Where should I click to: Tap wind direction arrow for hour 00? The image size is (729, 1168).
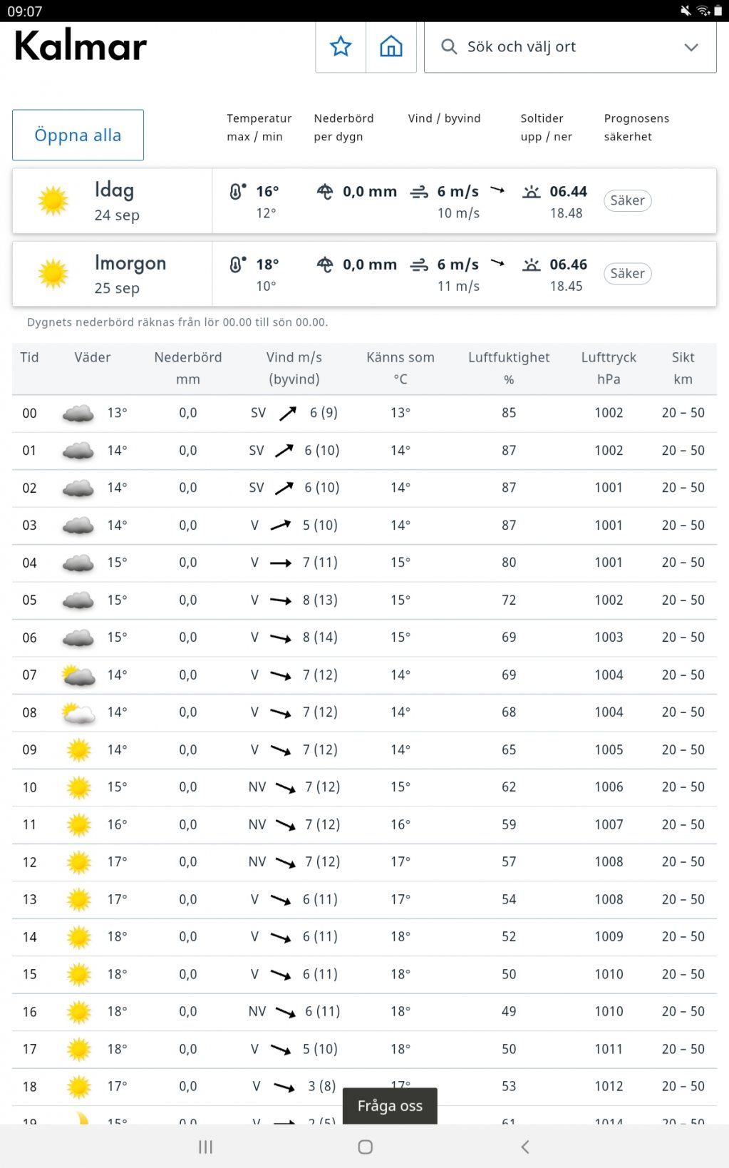click(288, 413)
